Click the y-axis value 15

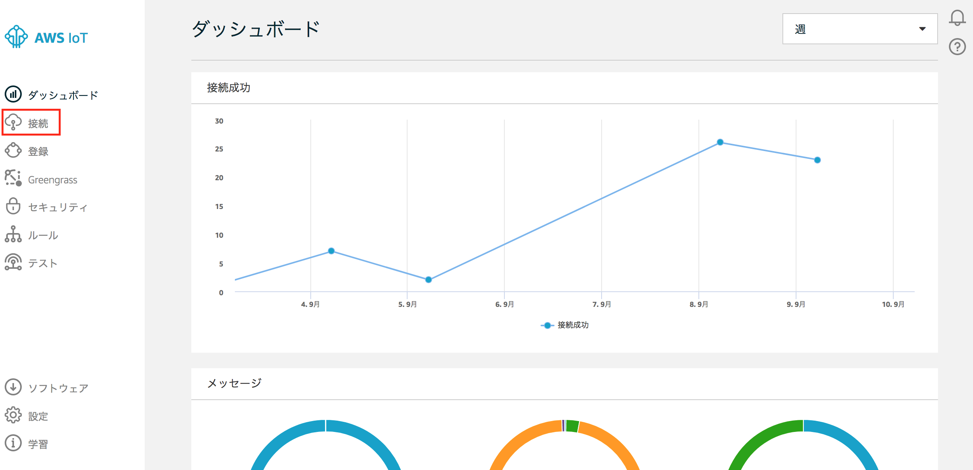point(219,207)
